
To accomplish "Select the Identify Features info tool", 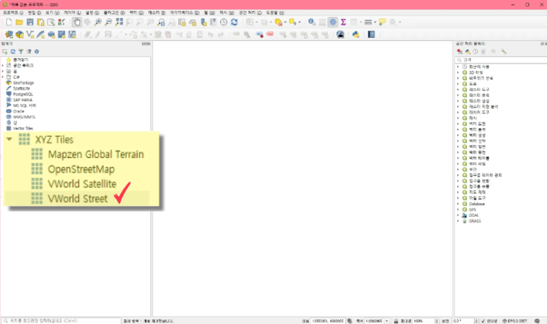I will tap(312, 22).
